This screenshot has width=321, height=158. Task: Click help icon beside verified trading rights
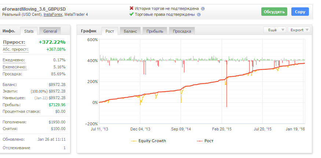pos(199,15)
